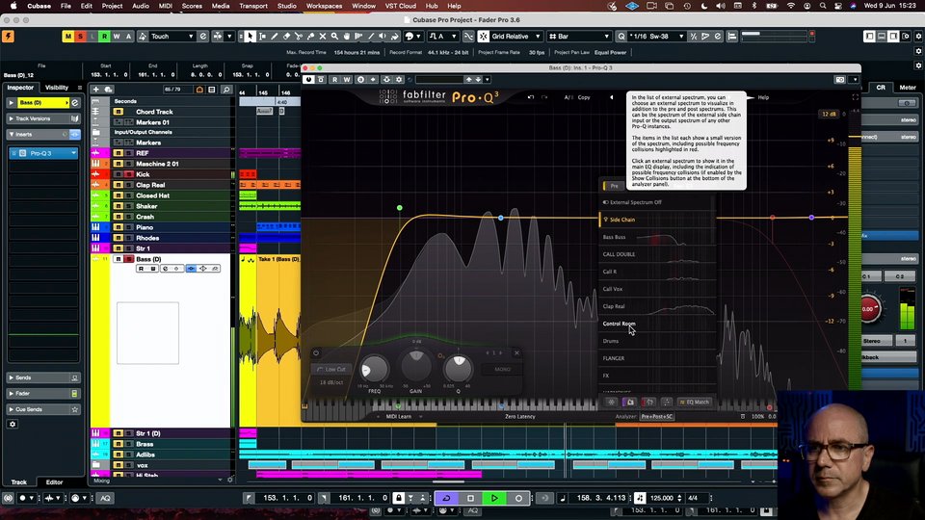Screen dimensions: 925x520
Task: Open Low Cut band shape dropdown
Action: [x=332, y=370]
